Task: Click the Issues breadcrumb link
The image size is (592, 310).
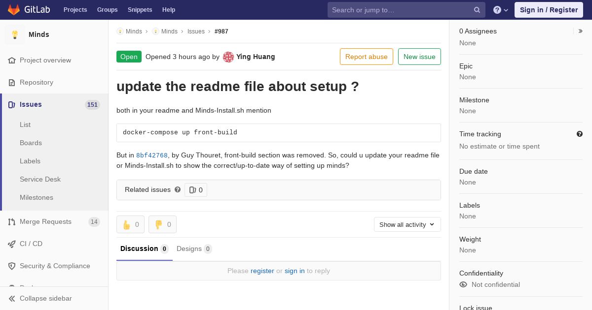Action: pyautogui.click(x=196, y=31)
